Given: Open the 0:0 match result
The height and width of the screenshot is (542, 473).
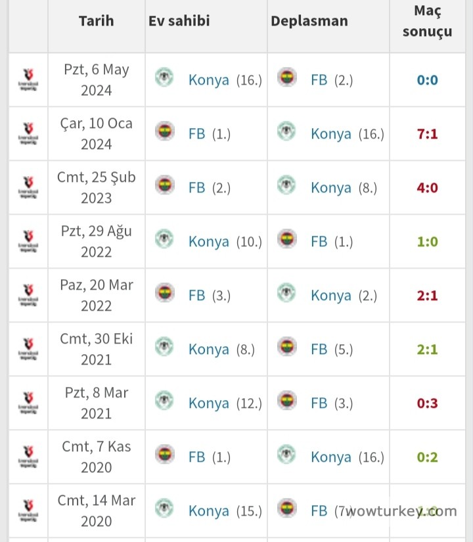Looking at the screenshot, I should [427, 81].
